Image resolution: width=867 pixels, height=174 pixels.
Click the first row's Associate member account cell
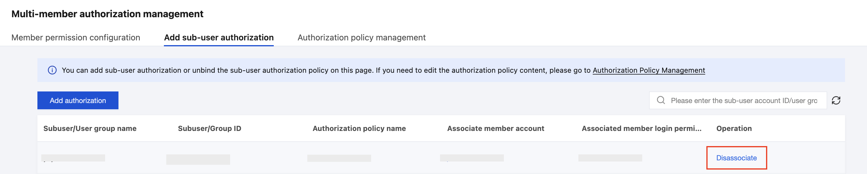pyautogui.click(x=472, y=158)
